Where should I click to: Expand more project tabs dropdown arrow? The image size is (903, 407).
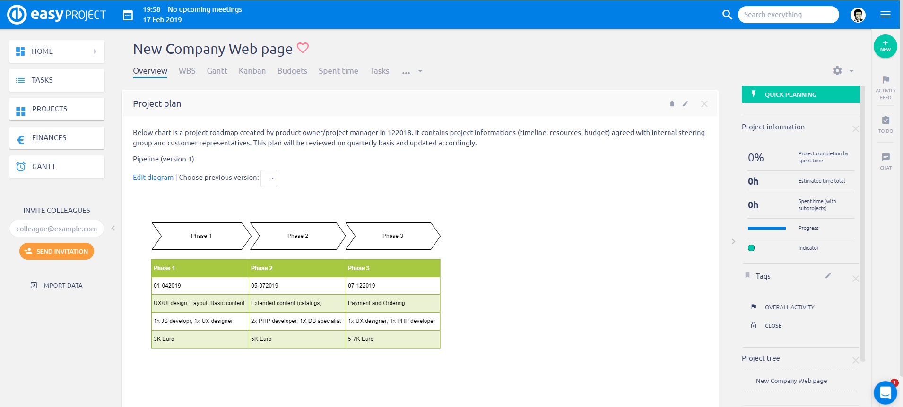pos(420,71)
